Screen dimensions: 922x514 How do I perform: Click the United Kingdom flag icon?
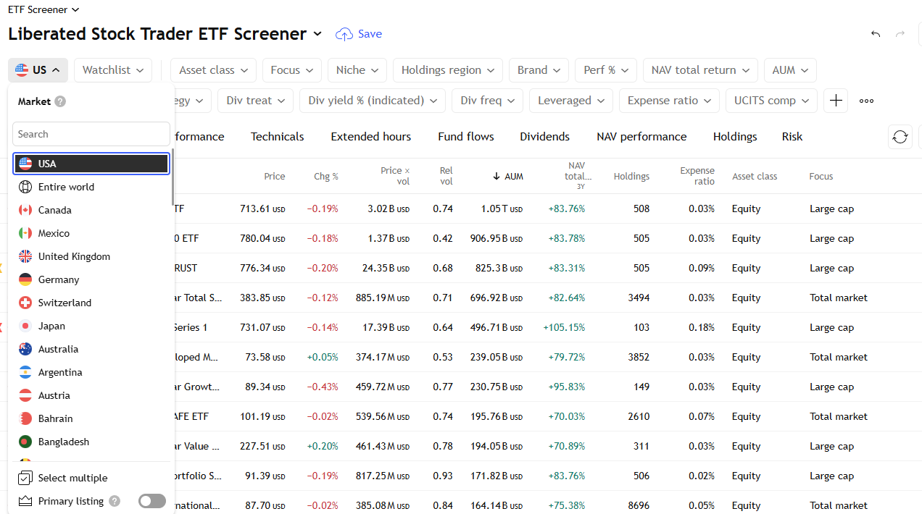pyautogui.click(x=25, y=256)
